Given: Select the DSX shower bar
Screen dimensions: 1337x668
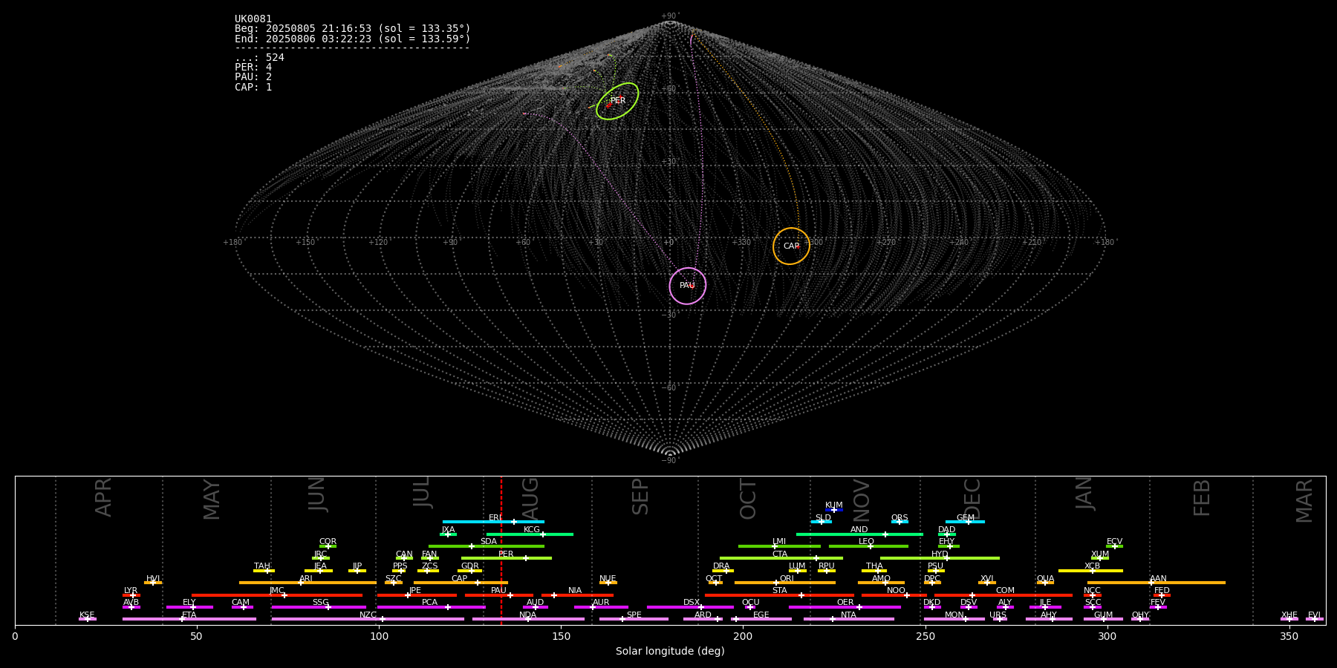Looking at the screenshot, I should tap(690, 607).
